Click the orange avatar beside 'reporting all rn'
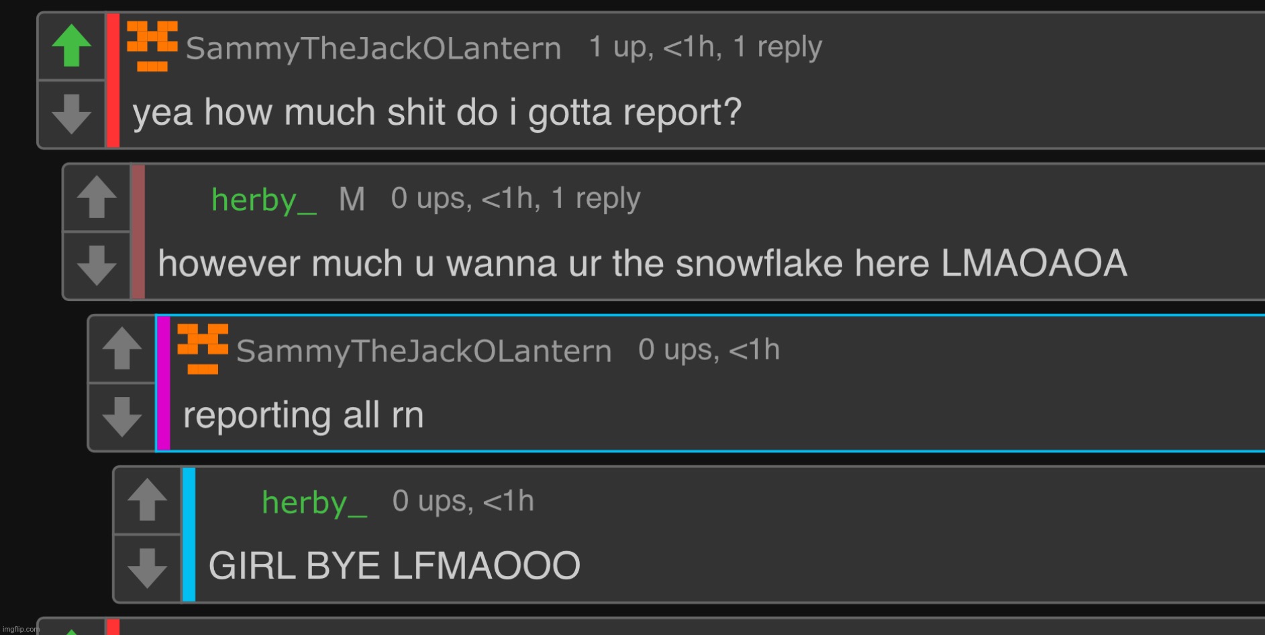Viewport: 1265px width, 635px height. pos(203,349)
